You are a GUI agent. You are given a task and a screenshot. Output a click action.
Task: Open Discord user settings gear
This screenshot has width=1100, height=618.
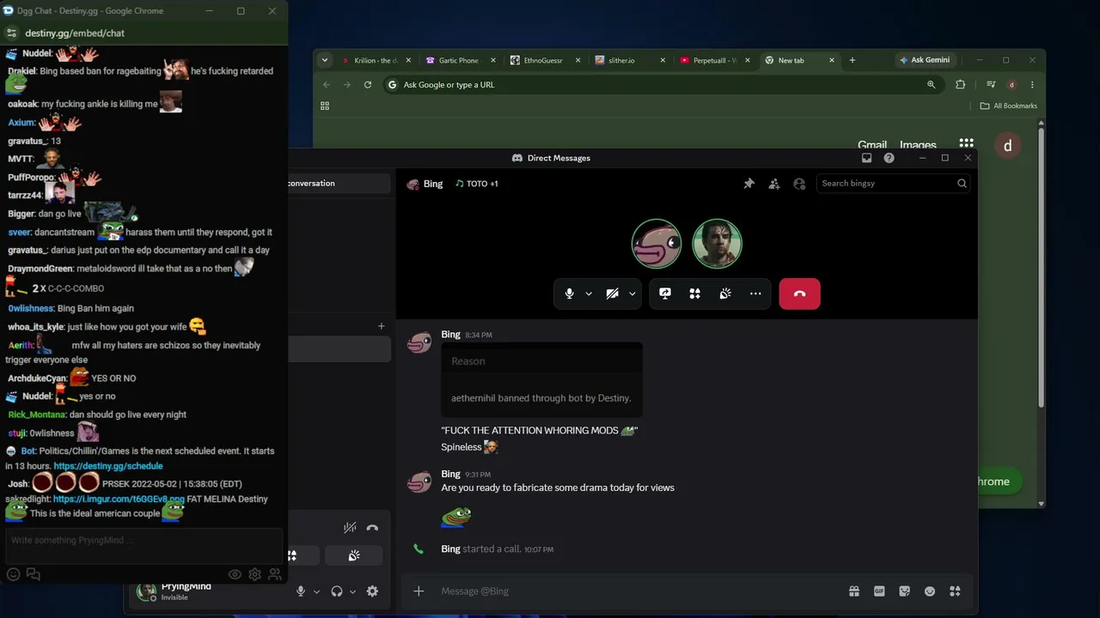(372, 591)
